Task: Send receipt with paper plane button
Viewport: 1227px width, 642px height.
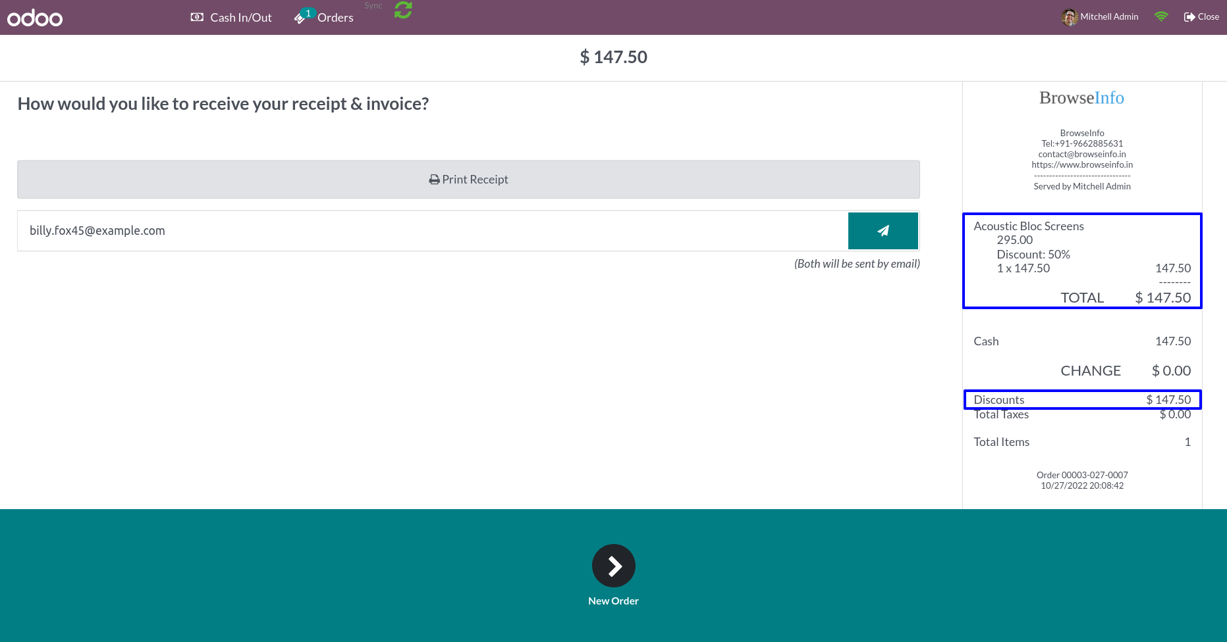Action: click(x=883, y=231)
